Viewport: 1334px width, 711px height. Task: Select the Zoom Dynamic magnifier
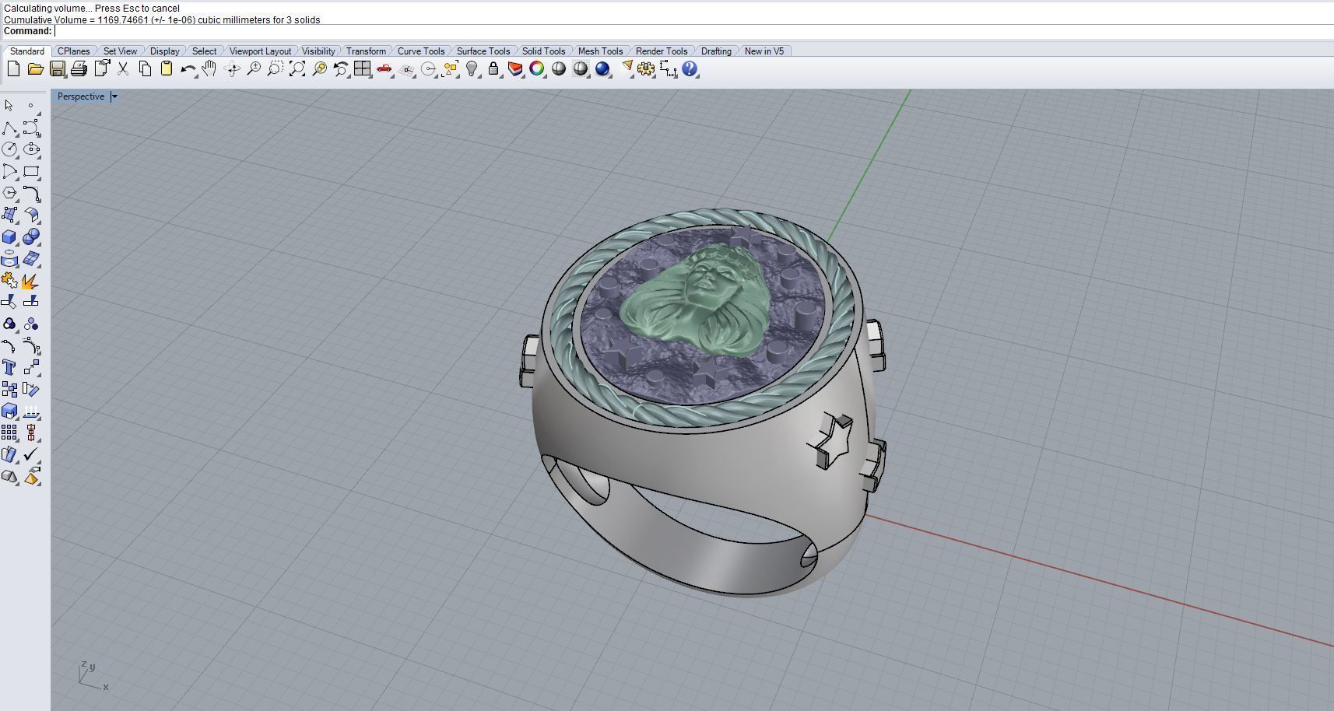(254, 69)
